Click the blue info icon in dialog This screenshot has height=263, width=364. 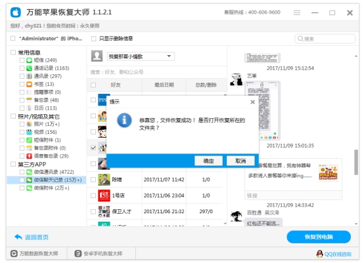coord(124,120)
